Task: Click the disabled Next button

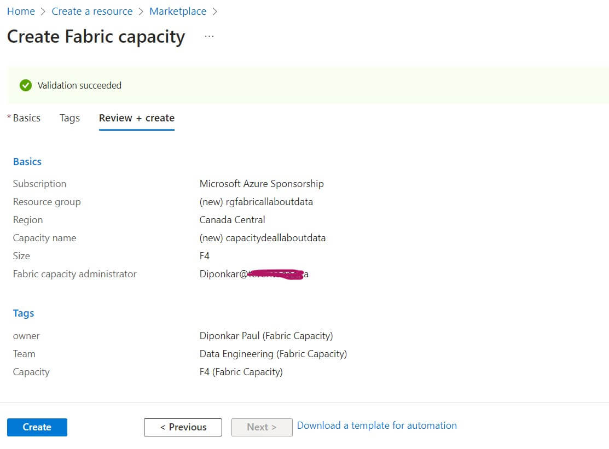Action: (x=262, y=427)
